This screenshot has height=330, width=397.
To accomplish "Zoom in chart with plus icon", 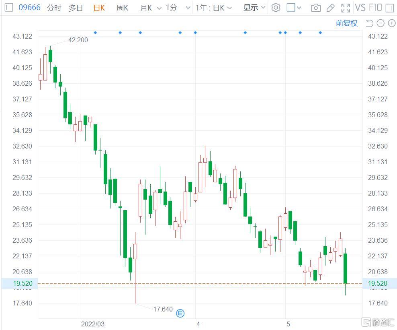I will click(x=391, y=23).
